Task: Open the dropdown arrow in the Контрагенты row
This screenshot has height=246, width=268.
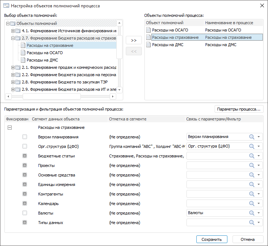Action: click(x=259, y=194)
